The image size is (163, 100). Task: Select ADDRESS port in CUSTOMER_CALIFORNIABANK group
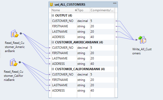pyautogui.click(x=59, y=91)
